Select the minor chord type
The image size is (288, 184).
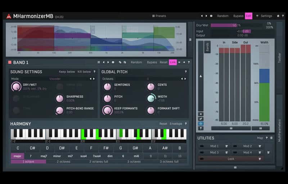tap(57, 156)
